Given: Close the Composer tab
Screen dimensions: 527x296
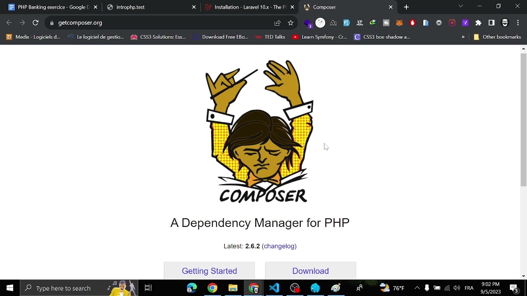Looking at the screenshot, I should (391, 7).
